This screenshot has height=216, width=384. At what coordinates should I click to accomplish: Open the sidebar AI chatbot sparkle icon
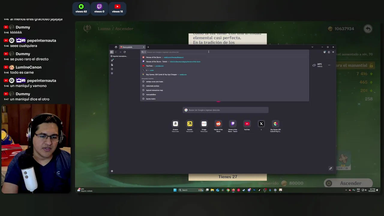(x=112, y=60)
